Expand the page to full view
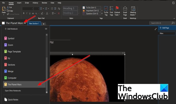This screenshot has height=104, width=176. (x=156, y=29)
